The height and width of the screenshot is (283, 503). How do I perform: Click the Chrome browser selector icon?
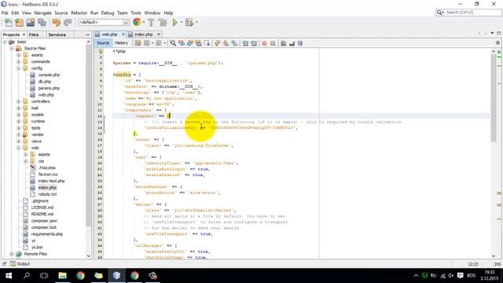click(137, 22)
